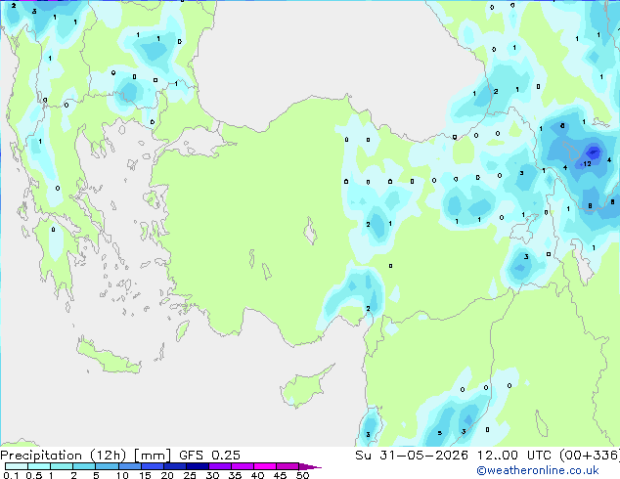Image resolution: width=620 pixels, height=479 pixels.
Task: Select the 5–10 mm legend swatch
Action: (107, 466)
